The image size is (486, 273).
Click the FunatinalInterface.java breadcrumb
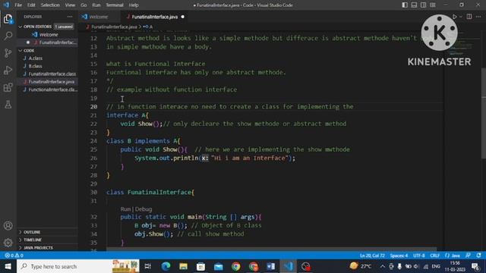point(113,27)
